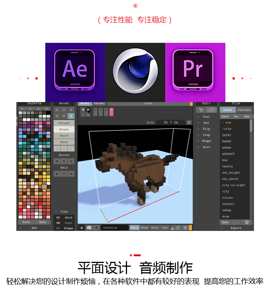Click the Save button under palette

click(26, 222)
